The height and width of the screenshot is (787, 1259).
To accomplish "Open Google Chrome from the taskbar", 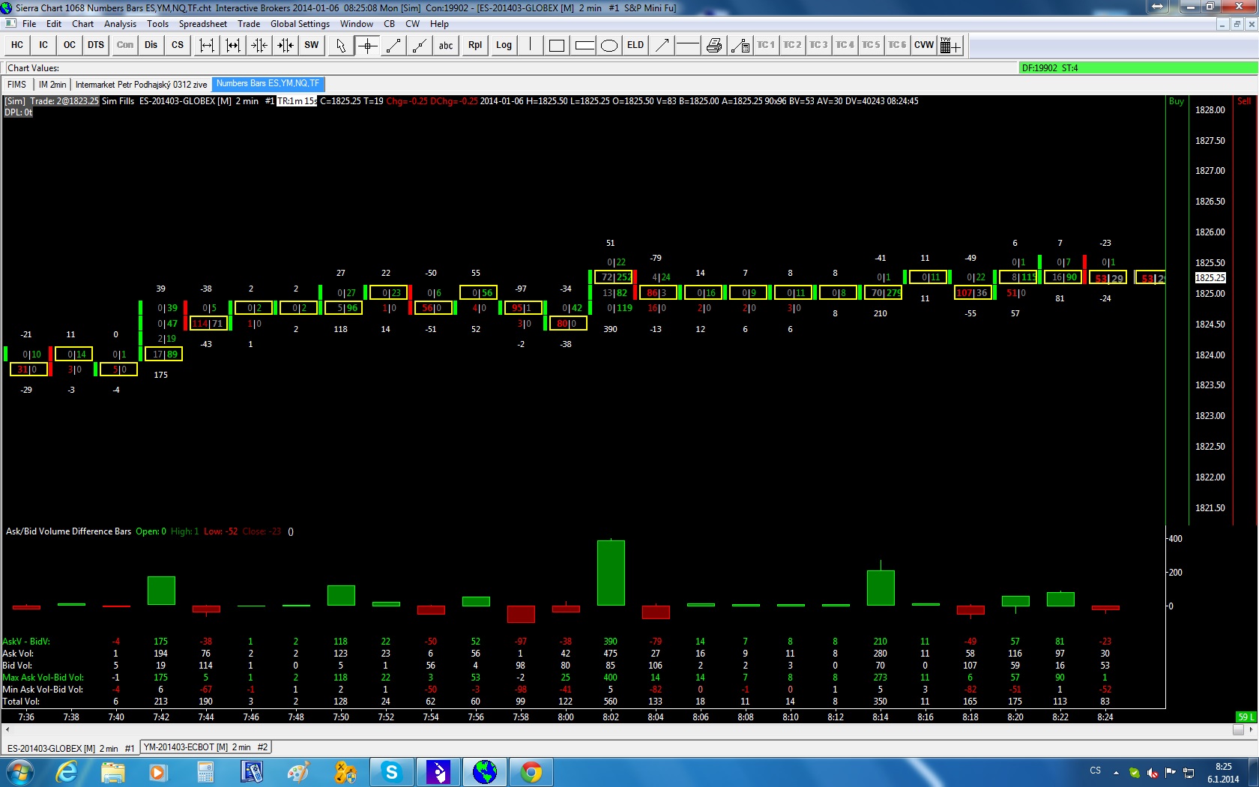I will (531, 772).
